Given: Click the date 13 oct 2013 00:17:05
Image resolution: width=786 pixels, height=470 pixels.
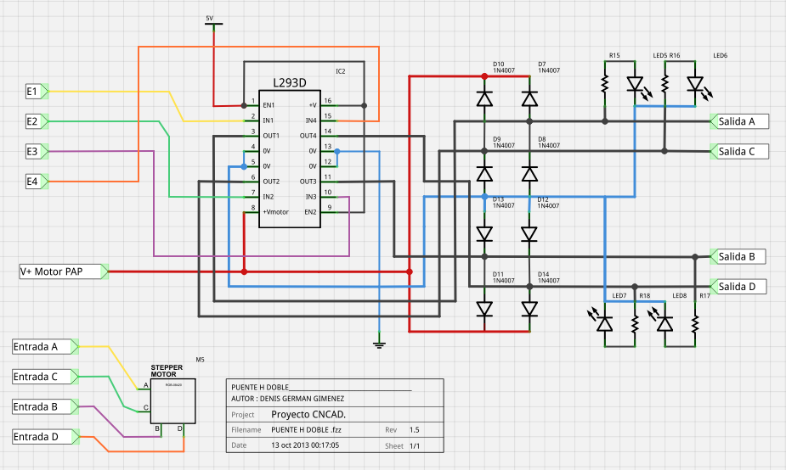Looking at the screenshot, I should pos(305,445).
